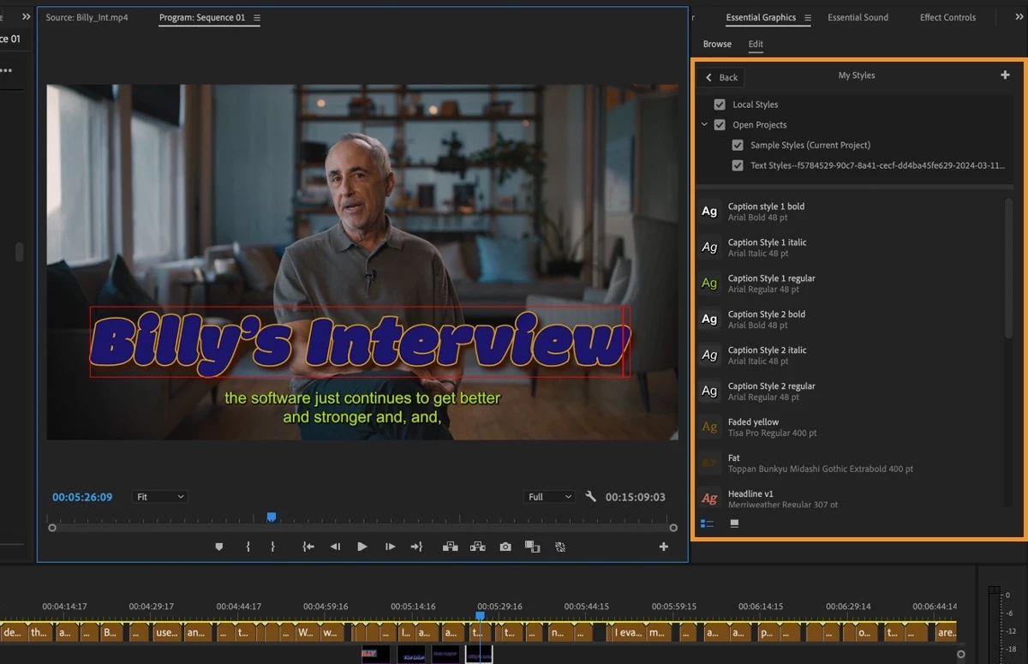
Task: Select Caption Style 2 italic text
Action: tap(767, 350)
